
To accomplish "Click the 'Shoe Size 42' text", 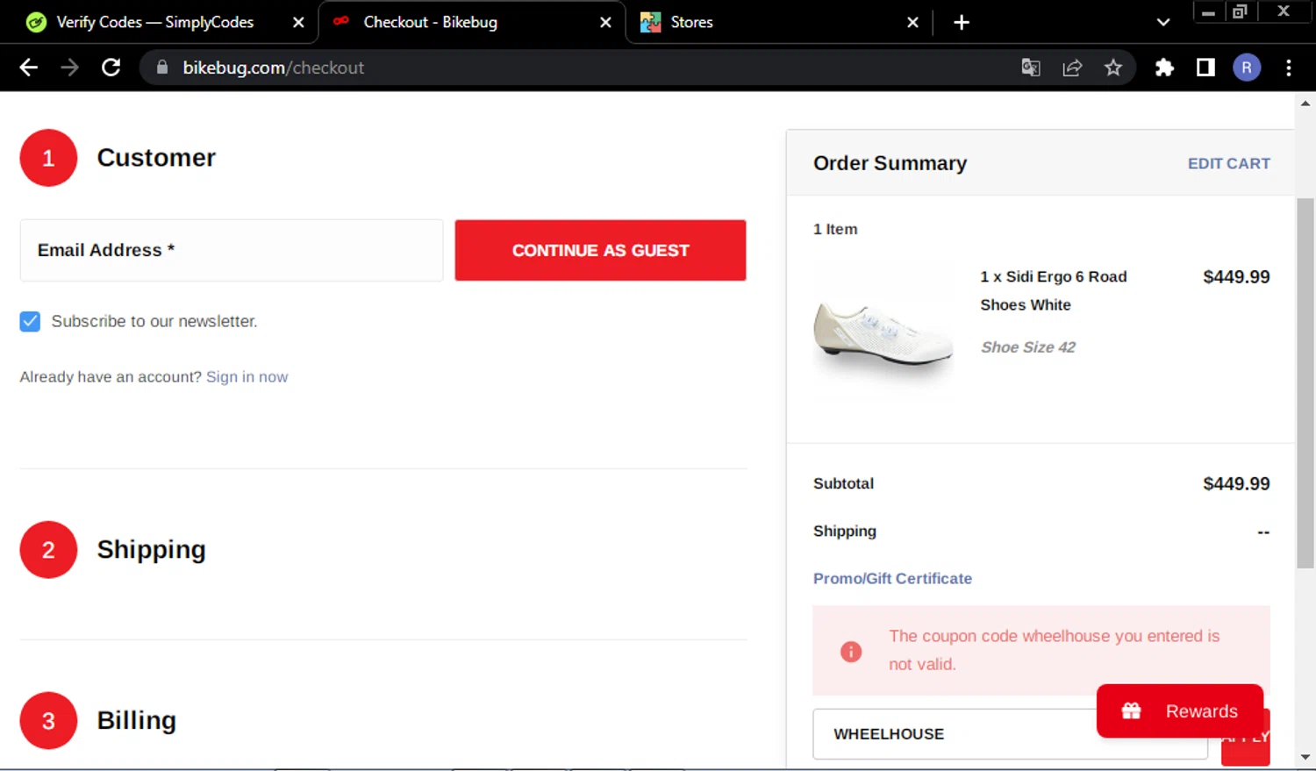I will (1027, 346).
